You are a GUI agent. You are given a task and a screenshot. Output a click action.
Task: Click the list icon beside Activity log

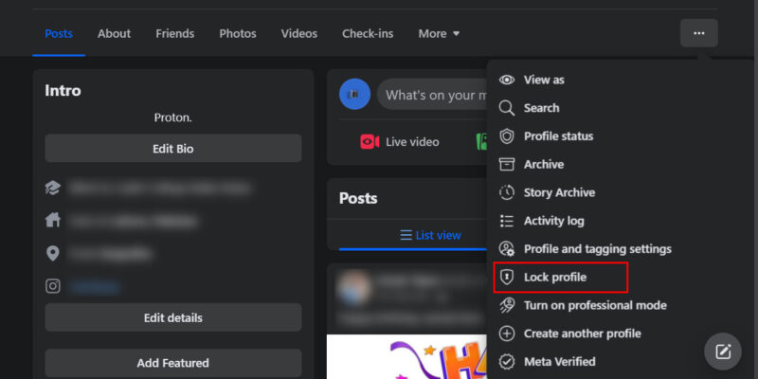point(507,221)
